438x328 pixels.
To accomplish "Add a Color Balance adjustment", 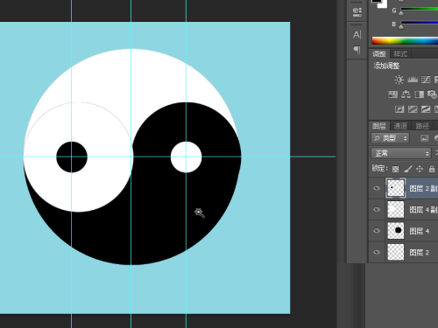I will (406, 94).
